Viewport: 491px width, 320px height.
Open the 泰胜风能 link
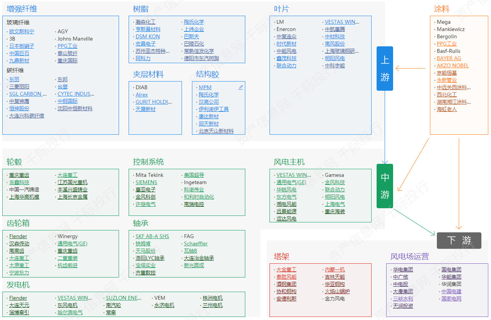286,277
